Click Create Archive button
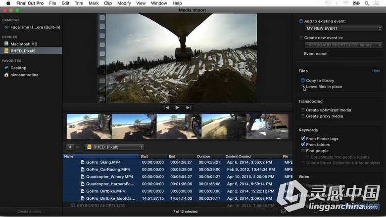 [x=31, y=212]
